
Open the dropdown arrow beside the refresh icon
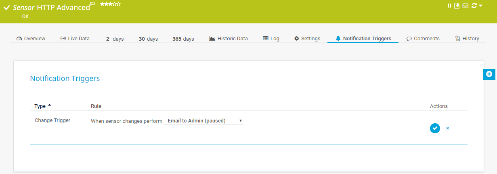[480, 6]
